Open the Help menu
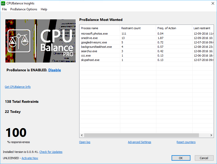 (44, 9)
